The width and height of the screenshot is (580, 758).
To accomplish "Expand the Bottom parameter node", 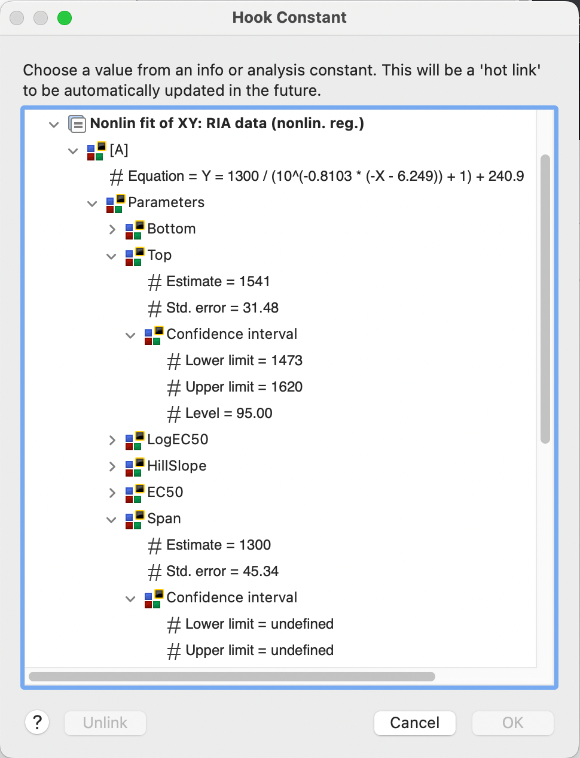I will [112, 229].
